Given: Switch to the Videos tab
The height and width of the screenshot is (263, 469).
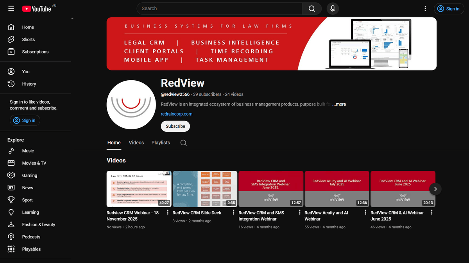Looking at the screenshot, I should (x=136, y=143).
